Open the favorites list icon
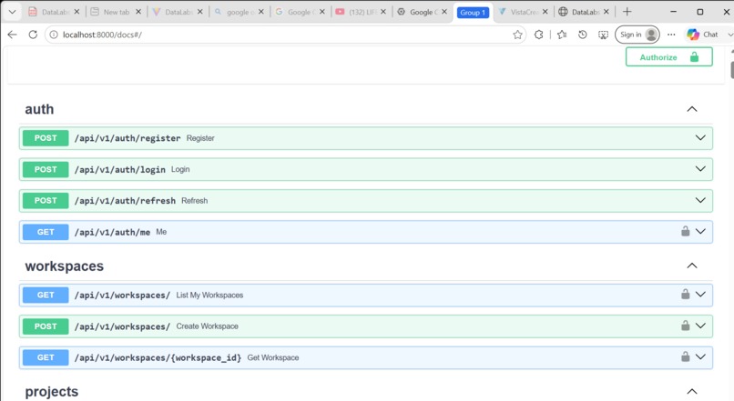 562,35
